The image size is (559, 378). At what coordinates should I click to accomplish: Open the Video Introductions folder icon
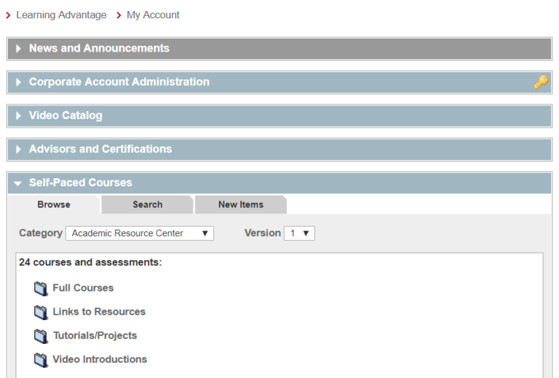click(x=41, y=361)
